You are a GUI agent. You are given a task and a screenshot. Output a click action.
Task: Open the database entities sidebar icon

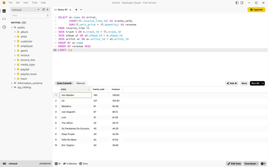point(4,11)
